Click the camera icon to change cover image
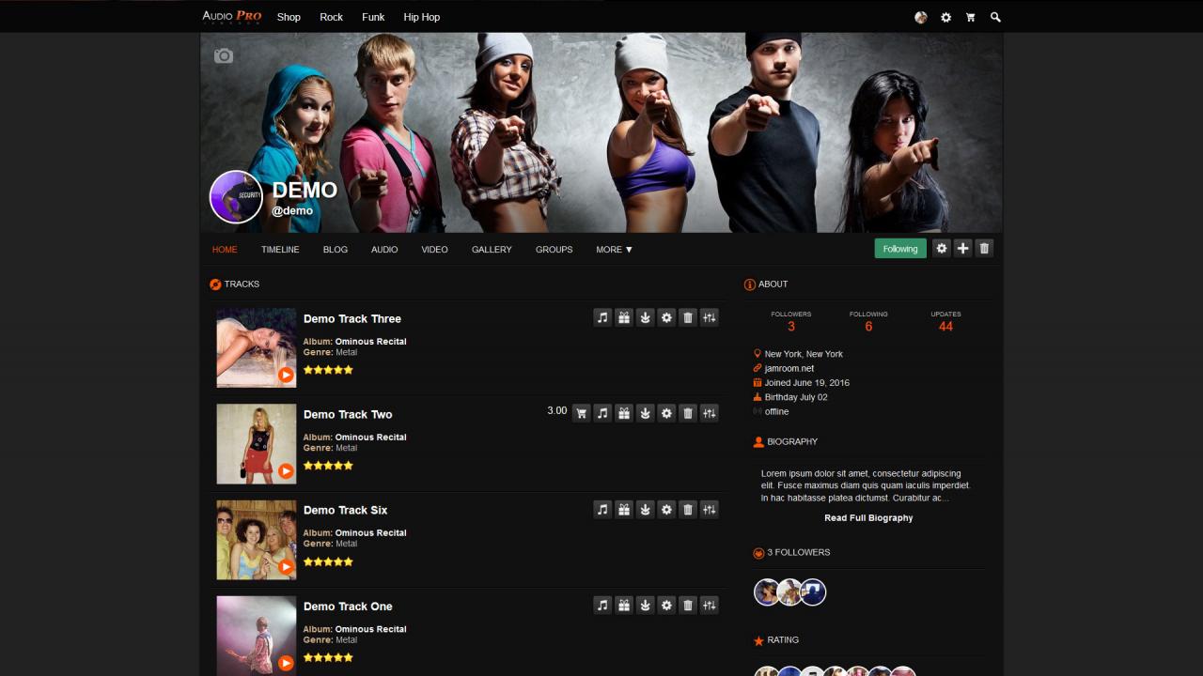The width and height of the screenshot is (1203, 676). tap(223, 56)
